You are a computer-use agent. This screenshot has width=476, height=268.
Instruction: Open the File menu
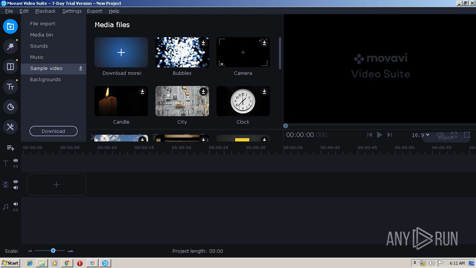tap(9, 11)
